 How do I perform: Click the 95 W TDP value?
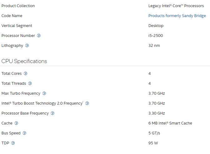click(x=153, y=143)
